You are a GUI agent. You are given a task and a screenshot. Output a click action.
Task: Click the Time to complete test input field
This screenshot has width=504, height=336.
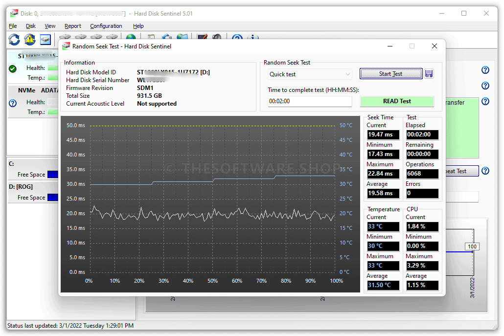point(310,101)
